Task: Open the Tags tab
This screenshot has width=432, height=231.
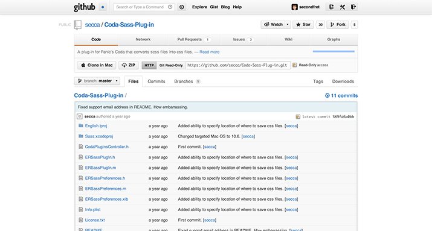Action: coord(318,81)
